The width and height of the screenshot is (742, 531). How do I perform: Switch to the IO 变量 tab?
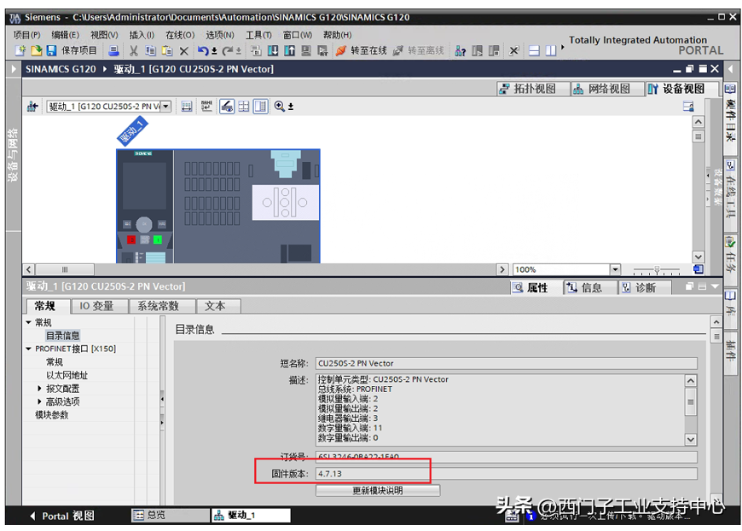[x=96, y=306]
